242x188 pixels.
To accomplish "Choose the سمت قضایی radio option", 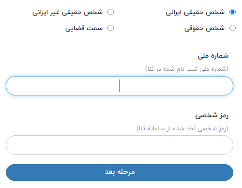I will click(110, 28).
